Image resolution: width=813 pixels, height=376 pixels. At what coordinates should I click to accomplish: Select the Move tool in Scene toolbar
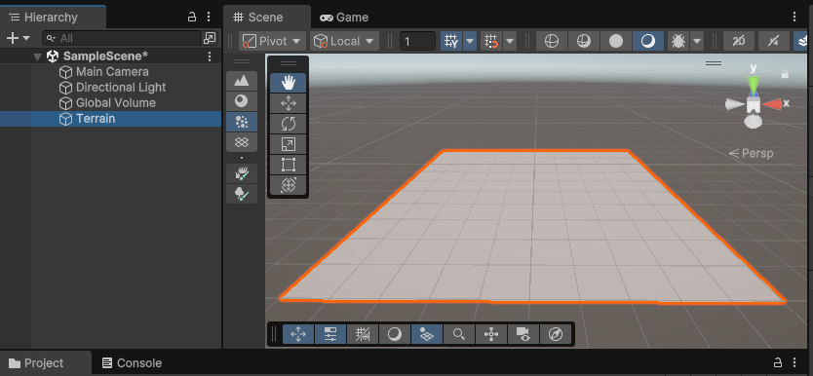click(289, 103)
